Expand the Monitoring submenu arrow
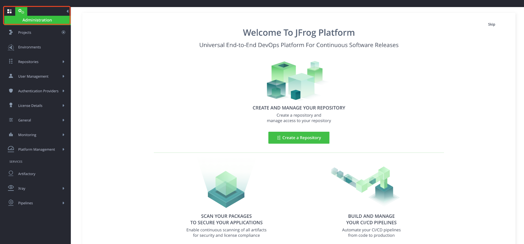The width and height of the screenshot is (524, 244). pyautogui.click(x=64, y=135)
